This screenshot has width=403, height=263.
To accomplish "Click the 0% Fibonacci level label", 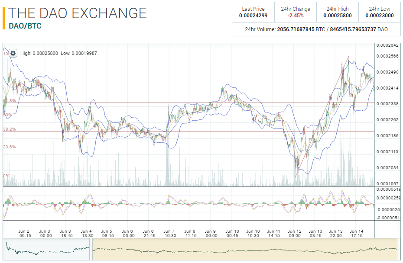I will click(x=6, y=176).
